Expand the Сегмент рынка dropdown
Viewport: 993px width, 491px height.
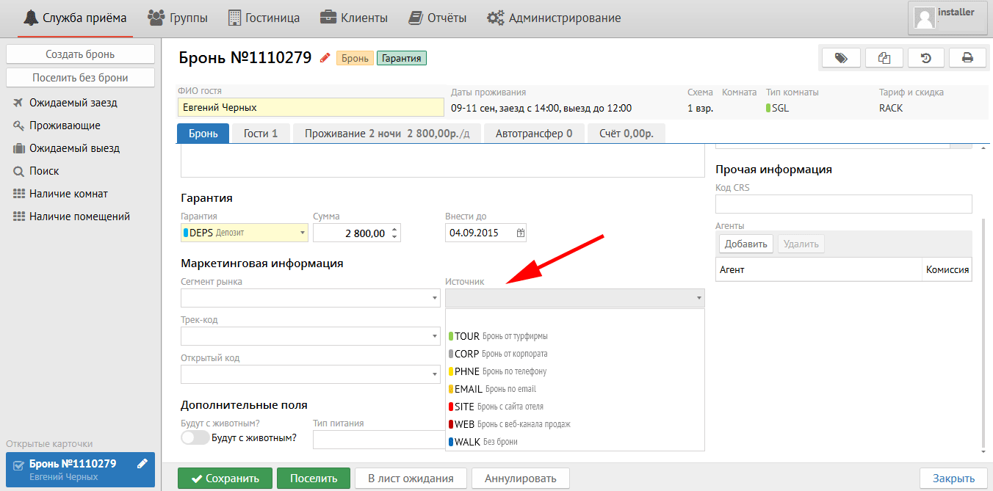[x=435, y=299]
